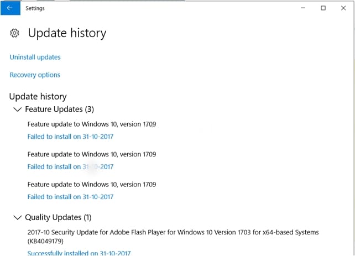Click the middle Failed to install link
355x256 pixels.
[70, 166]
